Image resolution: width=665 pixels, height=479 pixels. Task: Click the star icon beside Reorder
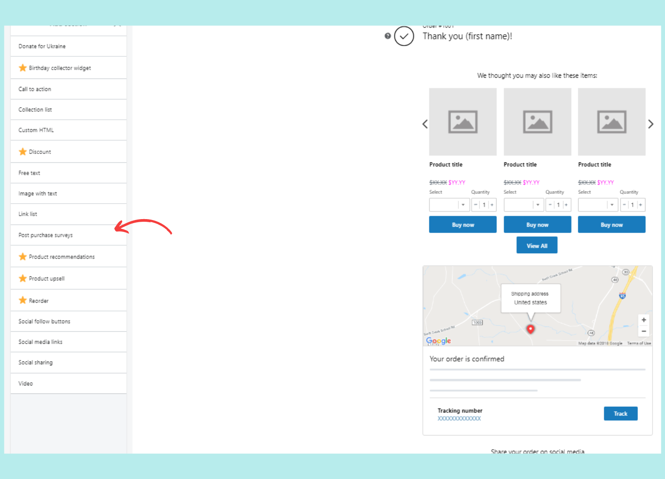coord(23,300)
